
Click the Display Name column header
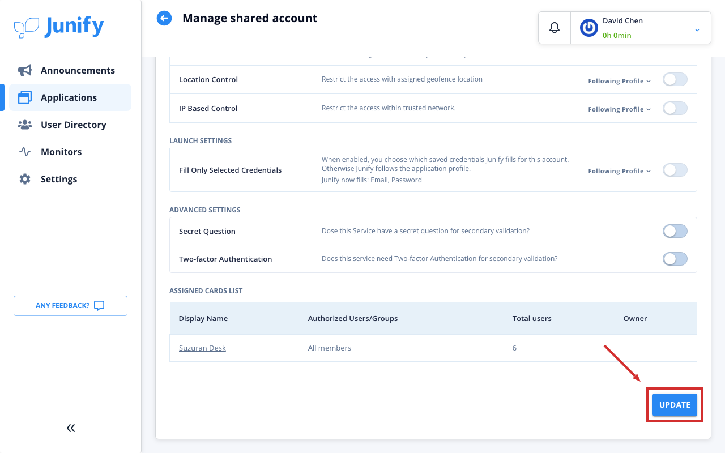tap(203, 318)
